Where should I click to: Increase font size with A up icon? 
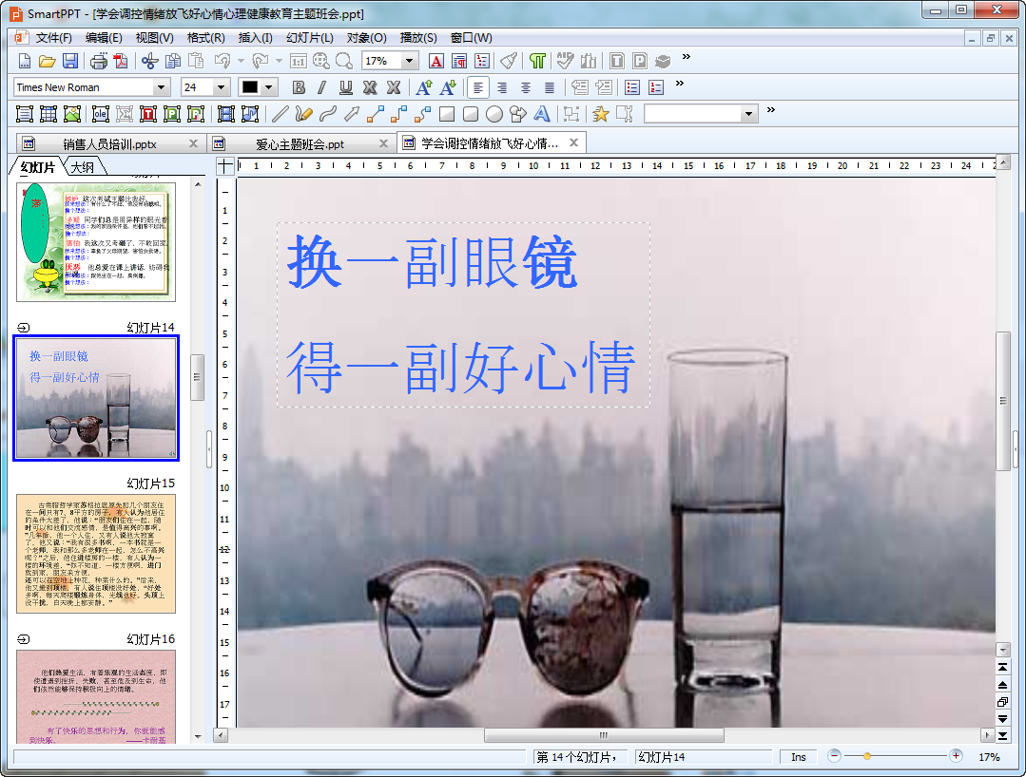coord(424,87)
